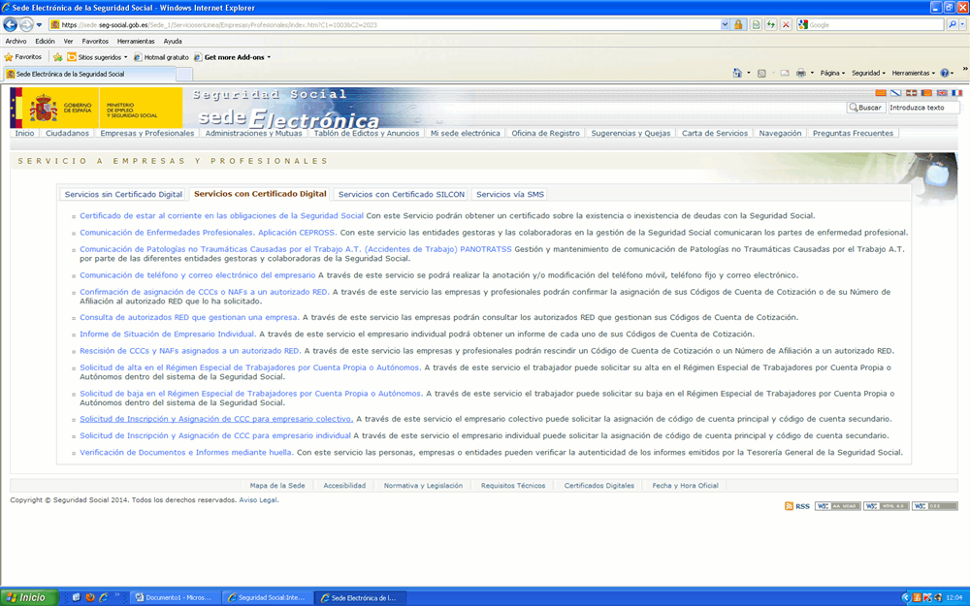
Task: Expand the Seguridad dropdown in command bar
Action: coord(868,73)
